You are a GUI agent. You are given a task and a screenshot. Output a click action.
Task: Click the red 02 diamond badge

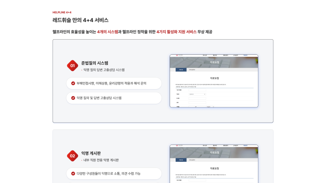tap(73, 156)
